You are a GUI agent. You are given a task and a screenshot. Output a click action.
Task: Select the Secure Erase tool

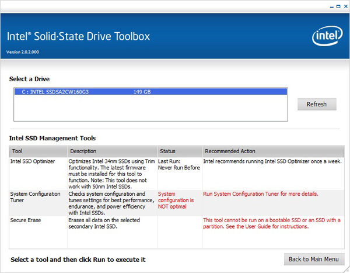(26, 220)
